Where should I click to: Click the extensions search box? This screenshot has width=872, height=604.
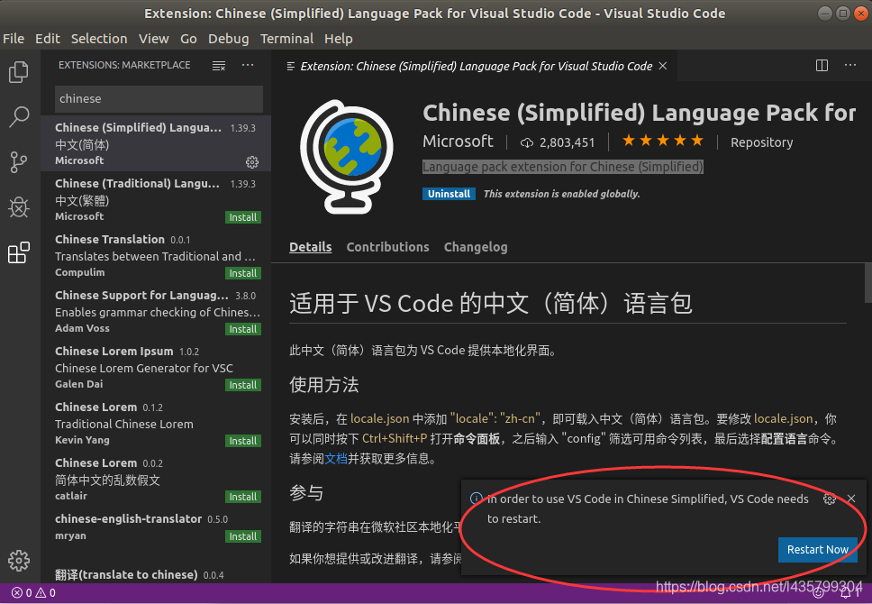click(x=159, y=99)
